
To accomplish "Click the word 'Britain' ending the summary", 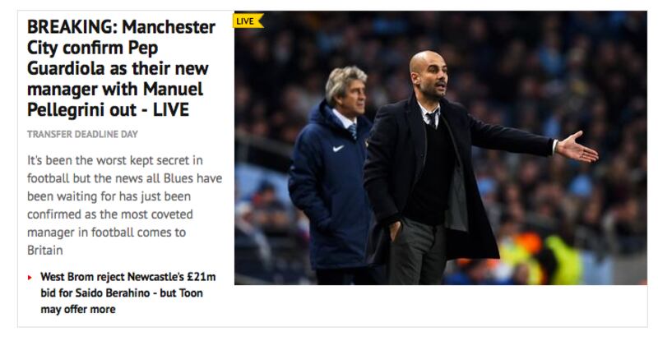I will coord(45,251).
